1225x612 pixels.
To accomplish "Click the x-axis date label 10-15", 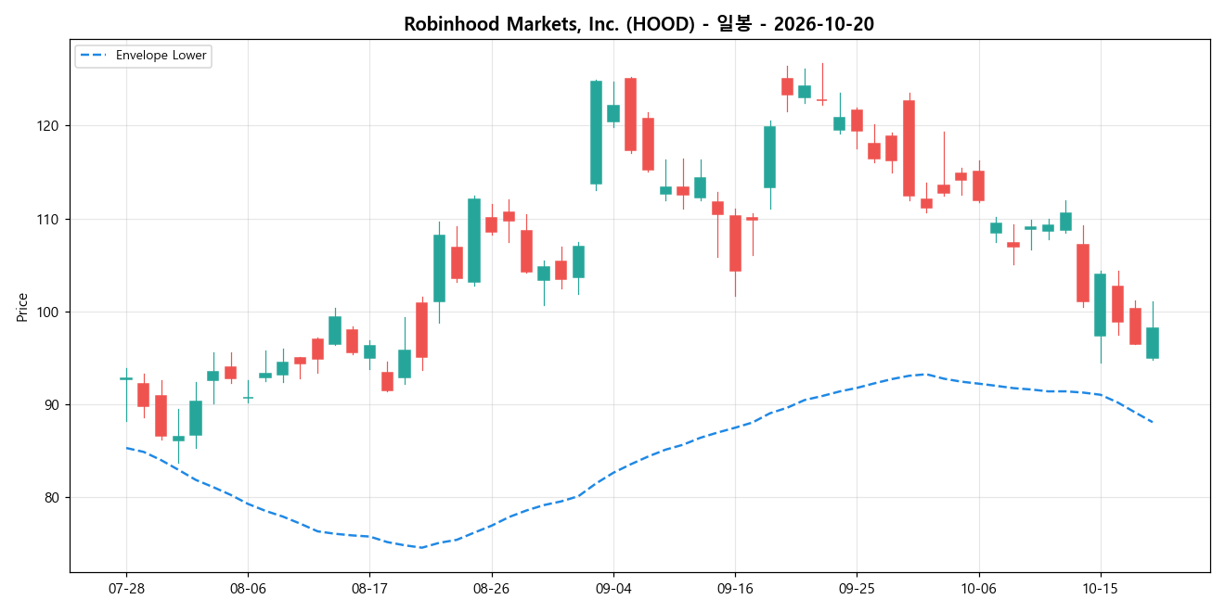I will coord(1100,589).
